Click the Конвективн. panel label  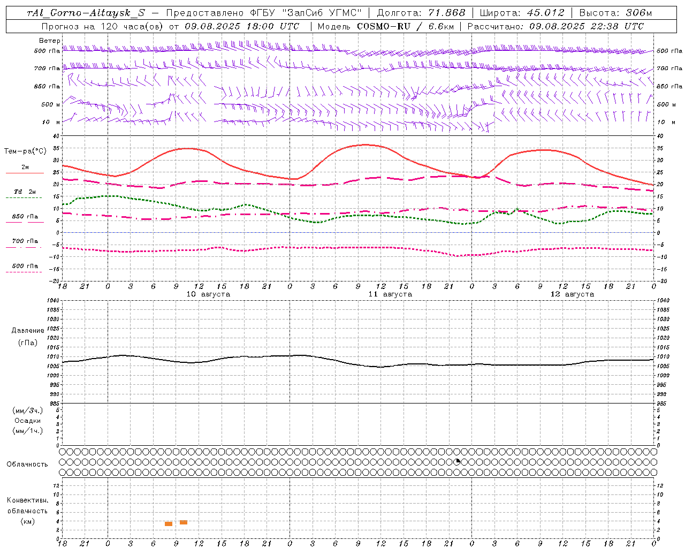coord(28,500)
